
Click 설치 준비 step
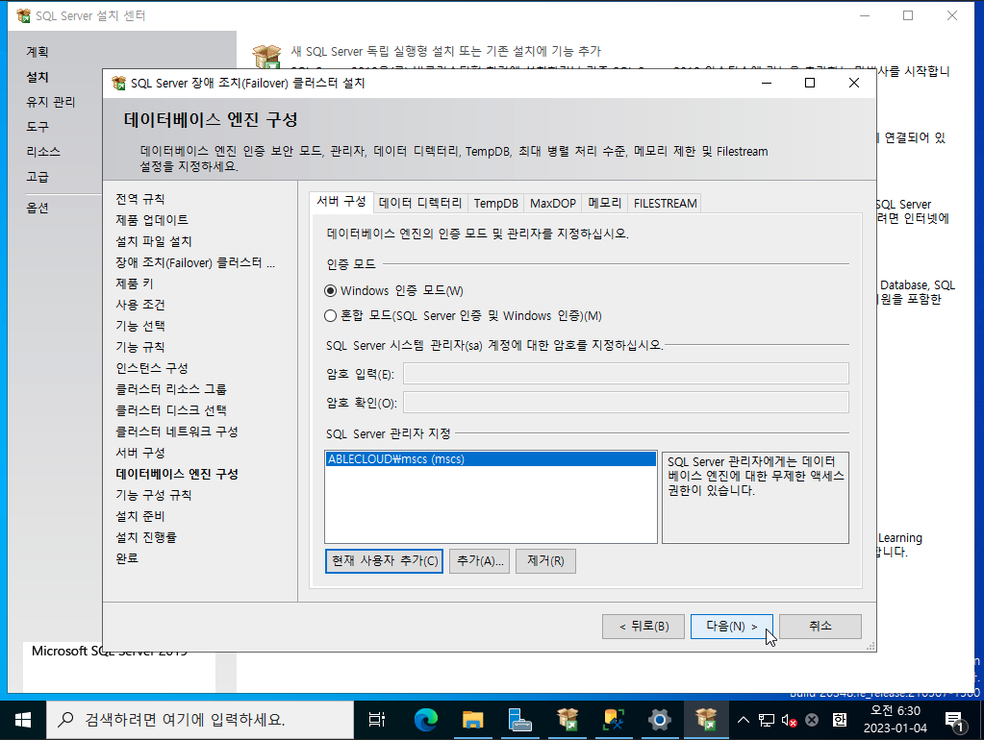coord(139,516)
